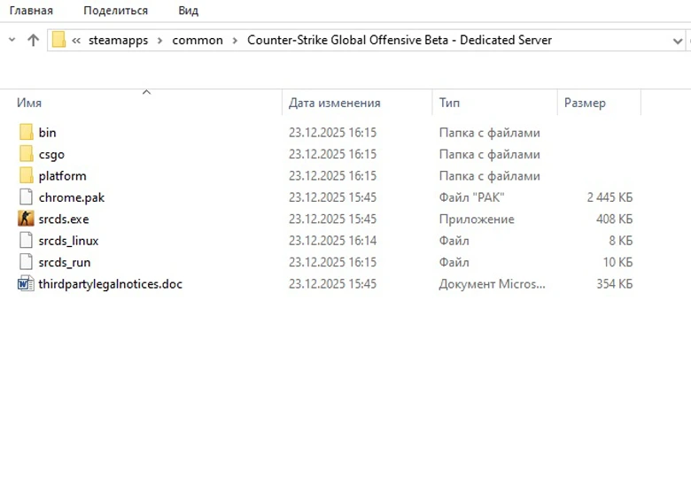The height and width of the screenshot is (478, 691).
Task: Open the recent locations dropdown arrow
Action: [x=12, y=41]
